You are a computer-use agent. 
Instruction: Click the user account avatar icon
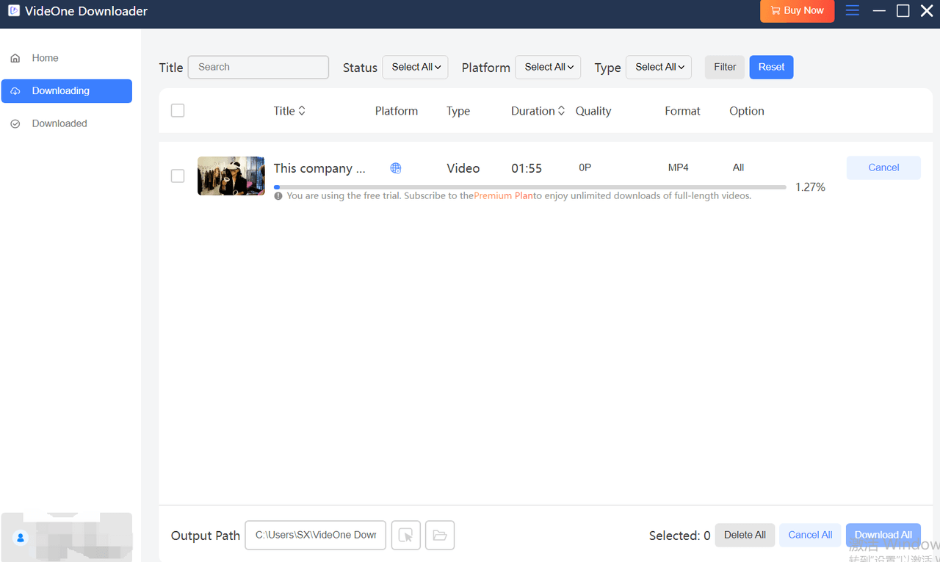click(21, 538)
